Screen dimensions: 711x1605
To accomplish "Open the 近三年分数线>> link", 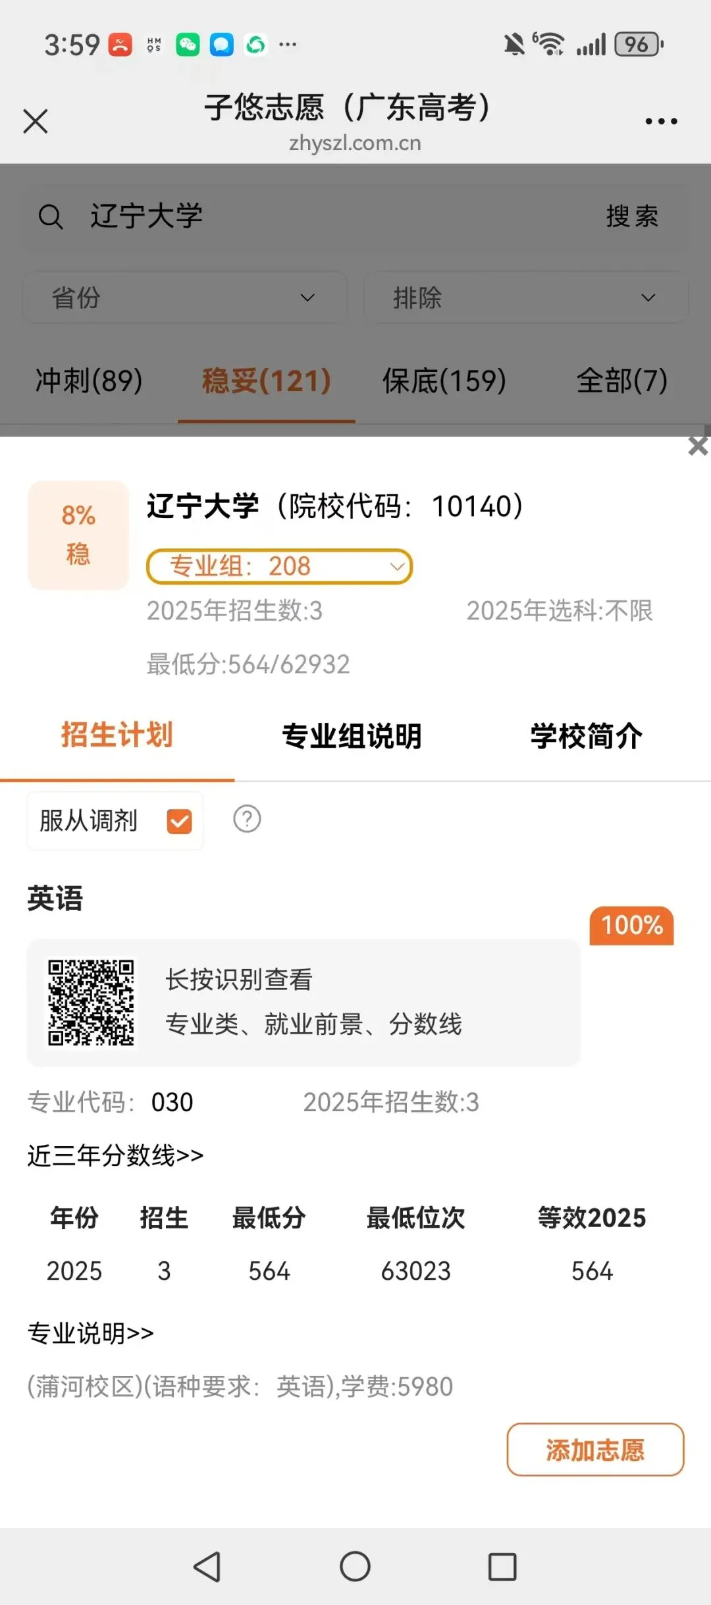I will click(x=116, y=1155).
